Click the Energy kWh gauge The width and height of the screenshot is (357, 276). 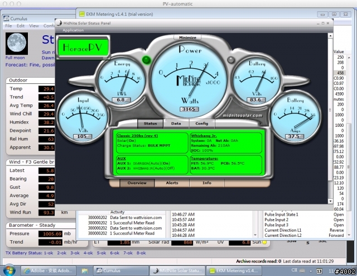point(121,80)
